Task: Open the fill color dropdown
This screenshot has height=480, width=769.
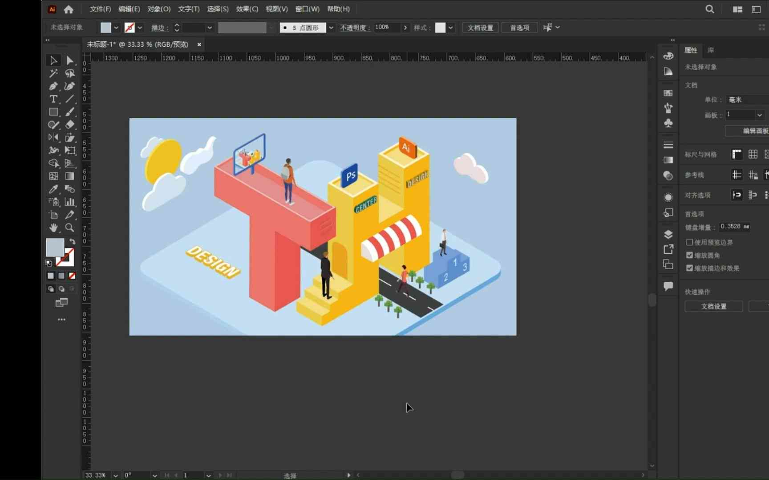Action: 116,28
